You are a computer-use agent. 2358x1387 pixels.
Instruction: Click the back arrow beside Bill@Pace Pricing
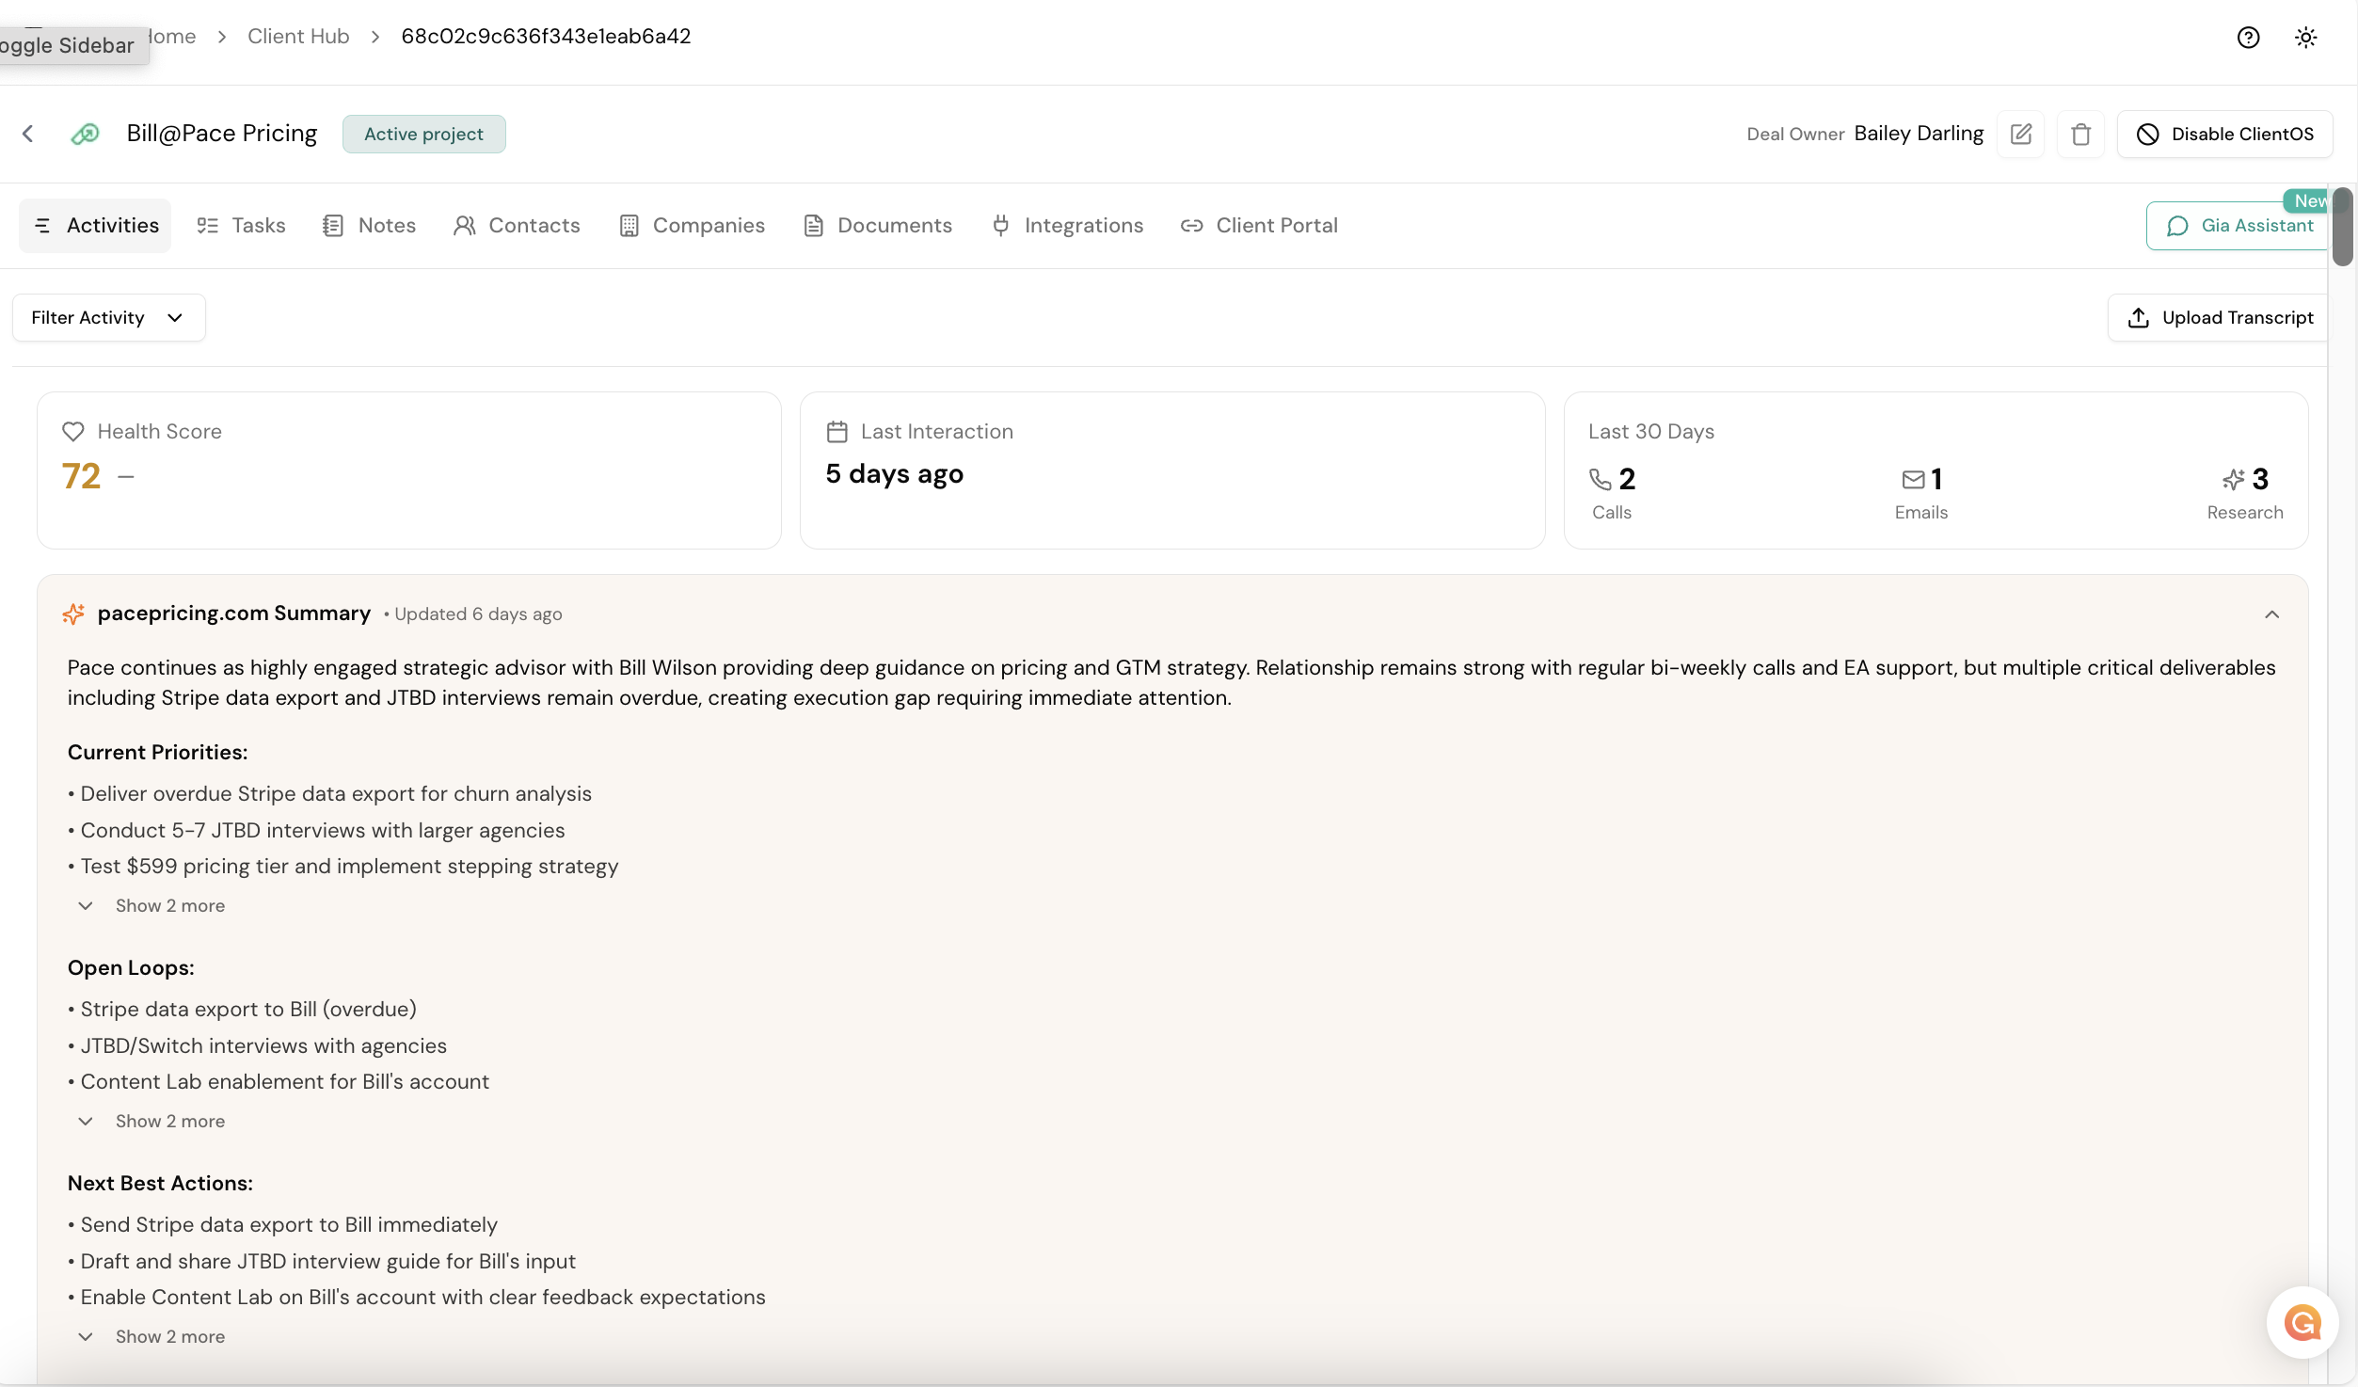[28, 133]
